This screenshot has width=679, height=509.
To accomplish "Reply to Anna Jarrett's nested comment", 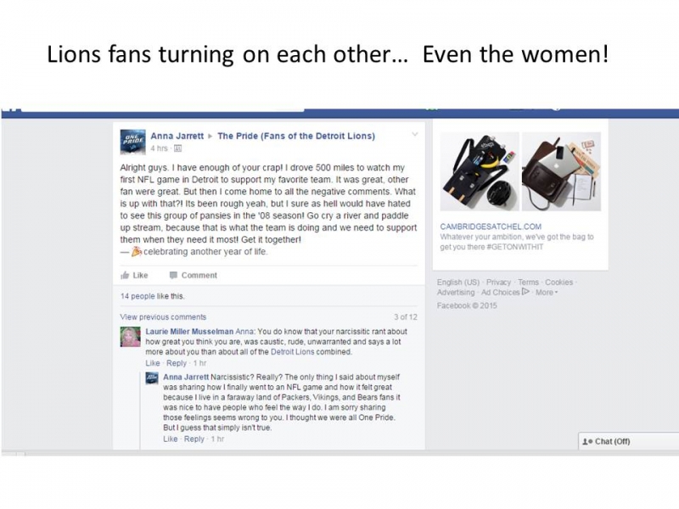I will (194, 439).
